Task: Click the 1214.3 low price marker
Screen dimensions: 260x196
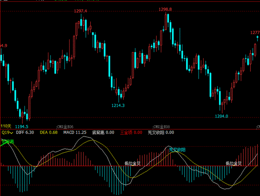Action: [x=118, y=105]
